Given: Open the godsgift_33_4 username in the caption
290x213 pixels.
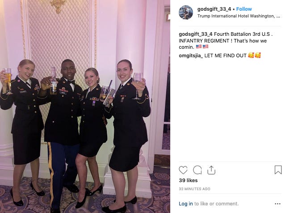Looking at the screenshot, I should click(195, 34).
